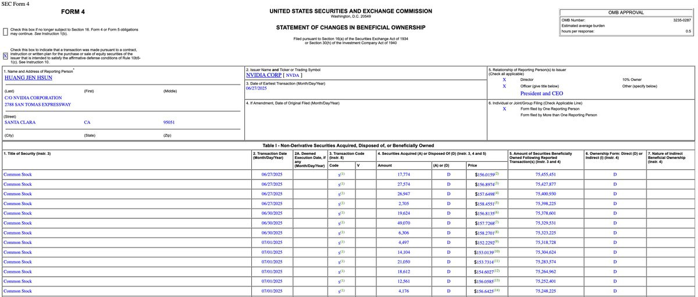Open footnote (3) next to price $156.8974

point(497,183)
